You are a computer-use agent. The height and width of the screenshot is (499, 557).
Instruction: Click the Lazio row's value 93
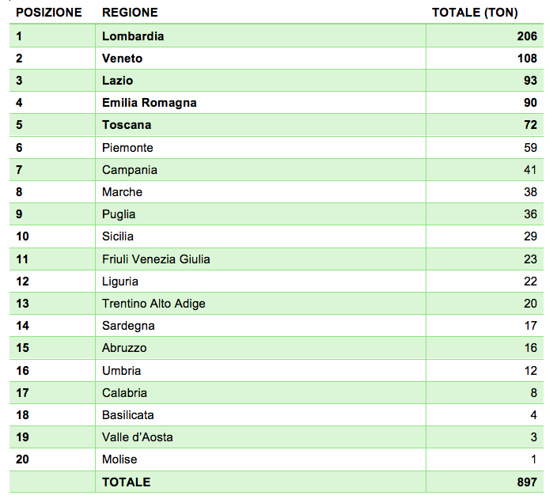click(529, 81)
